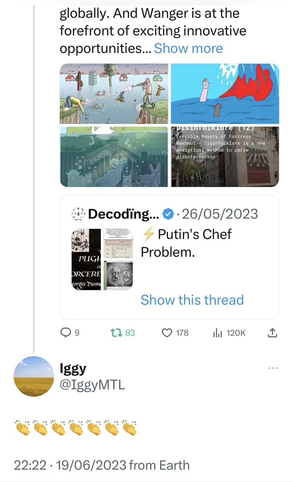The image size is (293, 482).
Task: Retweet the post using the retweet icon
Action: click(x=117, y=333)
